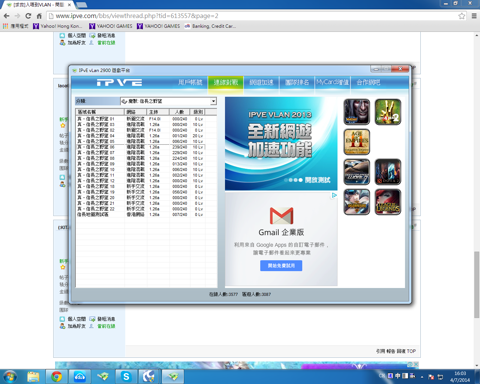Open Skype from the taskbar
This screenshot has width=480, height=384.
126,376
